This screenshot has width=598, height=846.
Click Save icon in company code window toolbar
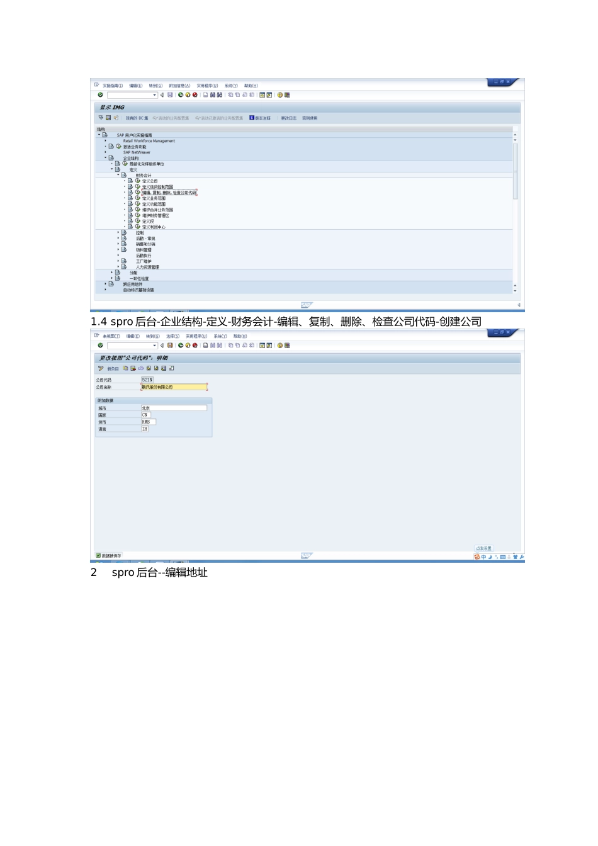170,346
